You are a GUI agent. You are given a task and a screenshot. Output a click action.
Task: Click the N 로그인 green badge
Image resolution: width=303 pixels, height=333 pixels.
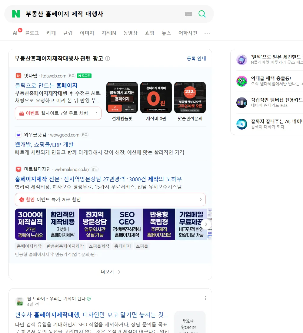(x=84, y=76)
